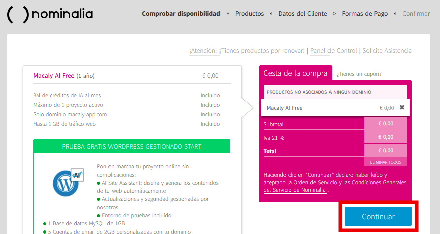The height and width of the screenshot is (234, 440).
Task: Click the Nominalia logo
Action: 50,14
